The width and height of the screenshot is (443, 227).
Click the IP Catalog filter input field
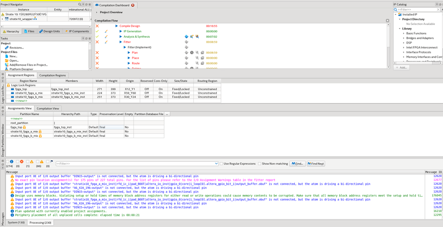417,10
